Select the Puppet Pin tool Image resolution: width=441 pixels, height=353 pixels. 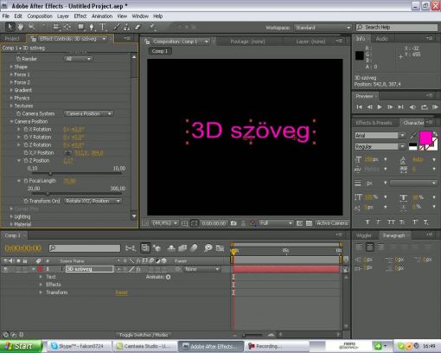tap(152, 27)
